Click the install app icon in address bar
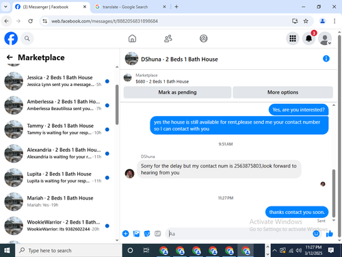342x257 pixels. (295, 21)
